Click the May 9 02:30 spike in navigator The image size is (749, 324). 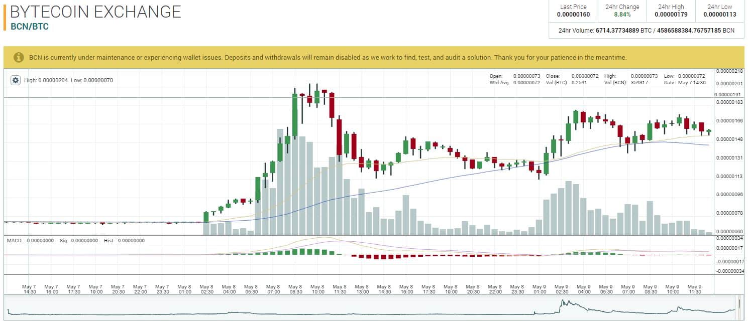pos(563,303)
